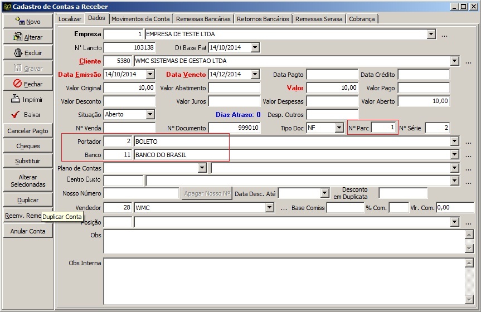Open the Banco dropdown arrow
Image resolution: width=481 pixels, height=312 pixels.
455,155
